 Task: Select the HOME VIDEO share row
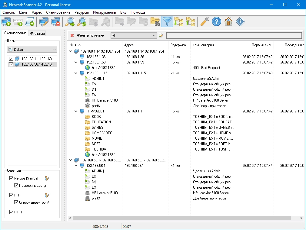(185, 133)
